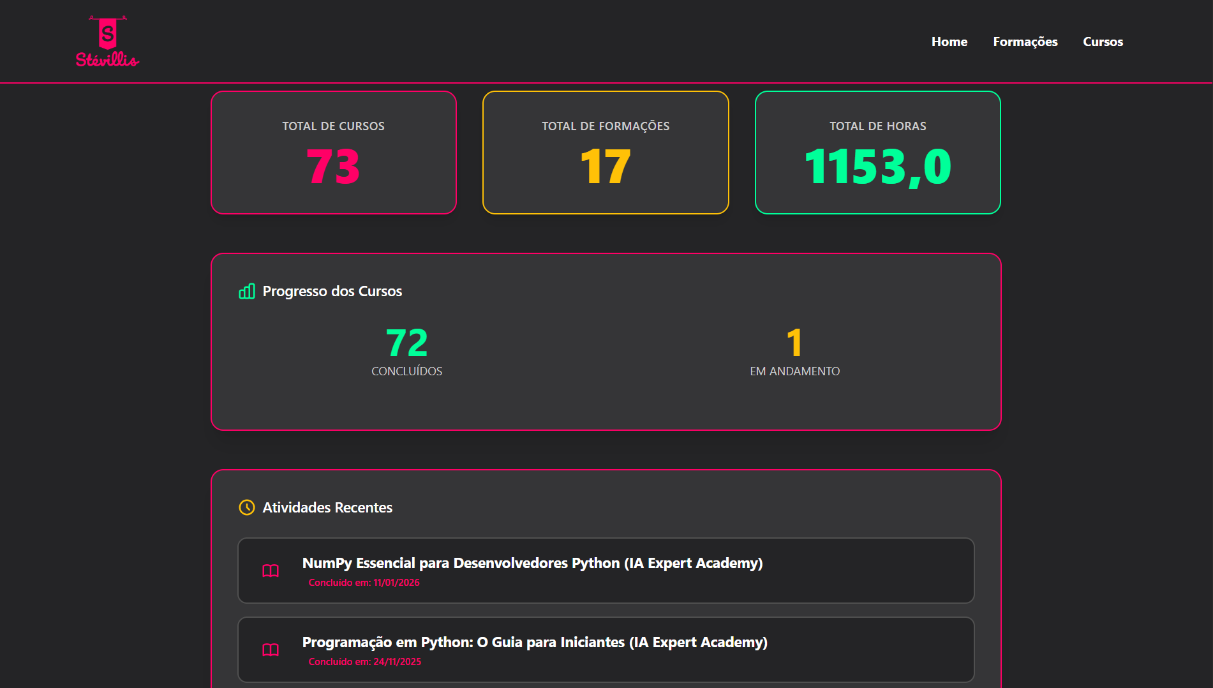Select the Total de Cursos card
This screenshot has width=1213, height=688.
click(334, 153)
